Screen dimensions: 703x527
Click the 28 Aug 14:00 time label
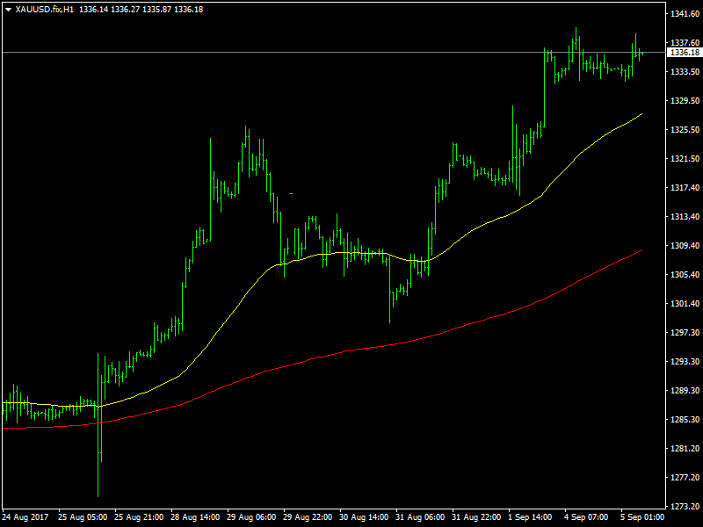[195, 517]
